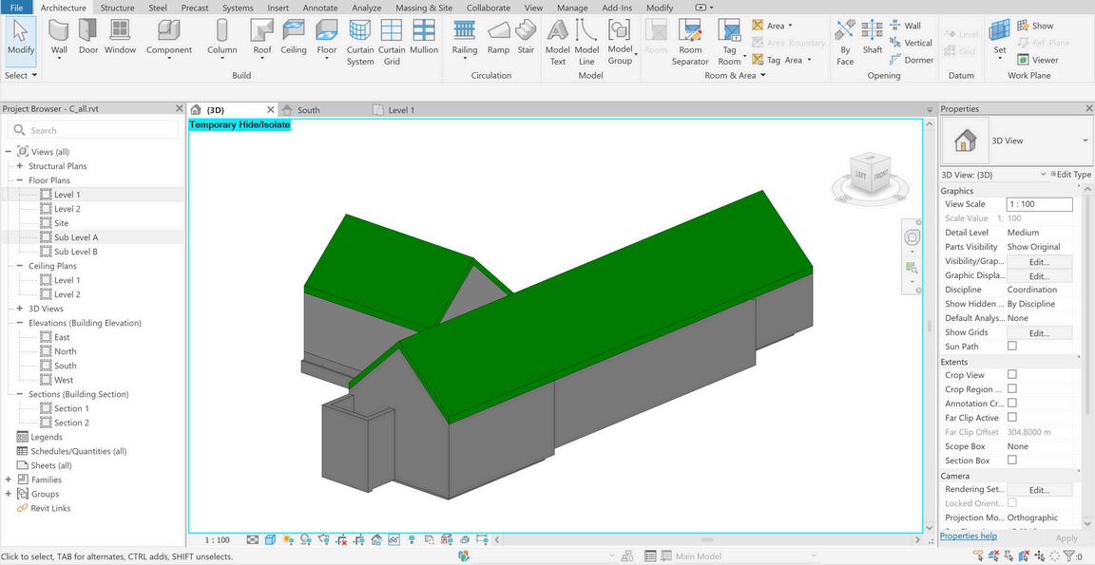Switch to the Level 1 view tab
Viewport: 1095px width, 565px height.
tap(401, 110)
